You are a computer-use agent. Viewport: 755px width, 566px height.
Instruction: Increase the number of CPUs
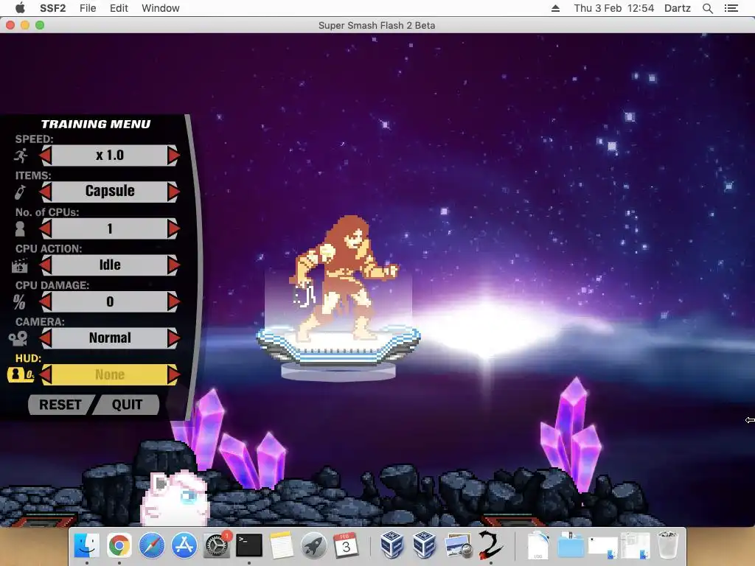click(x=174, y=228)
